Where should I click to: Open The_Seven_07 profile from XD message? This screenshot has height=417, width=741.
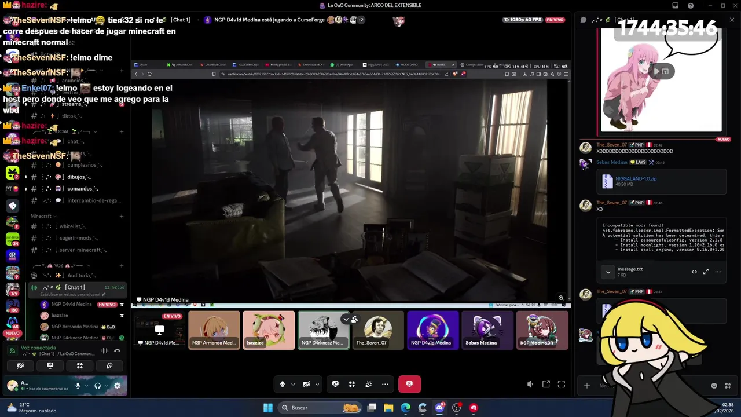(x=611, y=203)
